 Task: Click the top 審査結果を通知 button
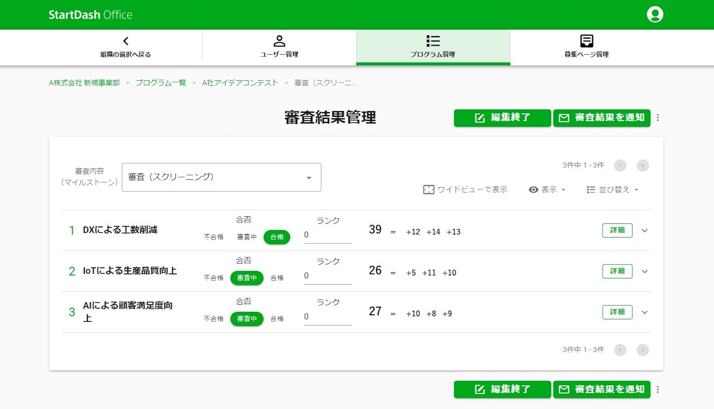click(602, 118)
